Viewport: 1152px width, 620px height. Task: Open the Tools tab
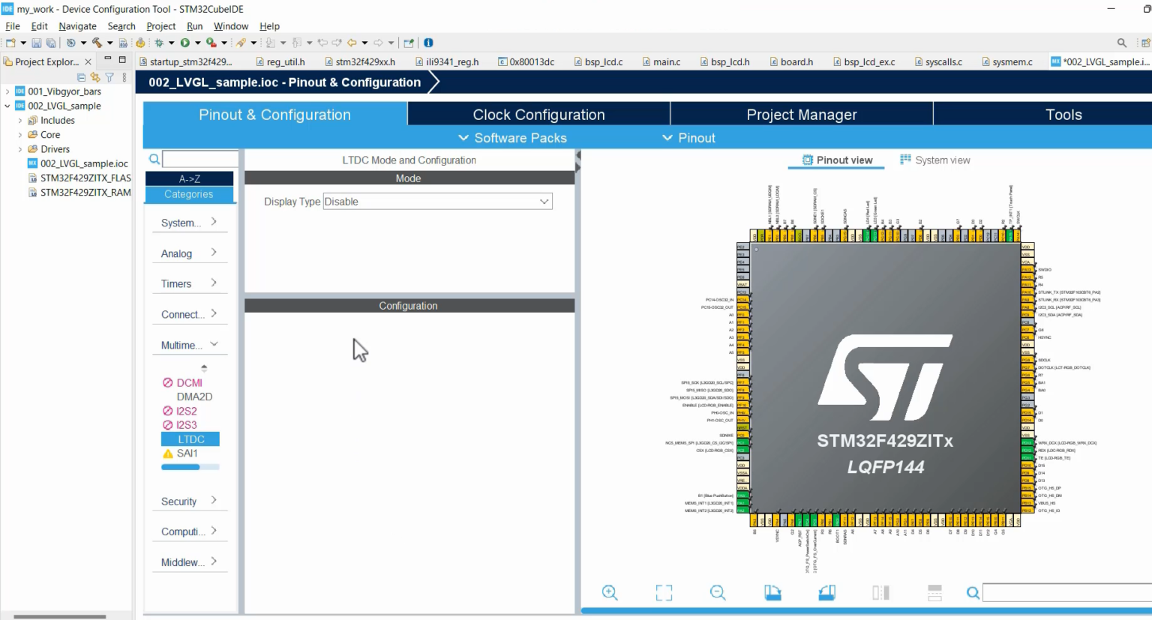[1063, 115]
